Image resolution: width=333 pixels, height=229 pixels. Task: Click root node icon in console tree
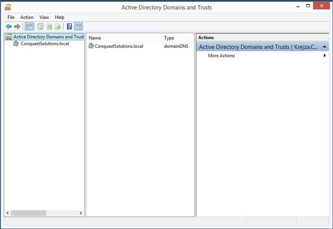[x=8, y=37]
